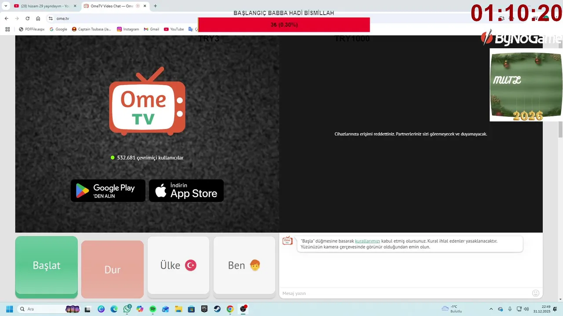Launch Microsoft Edge from the taskbar
Screen dimensions: 563x316
[x=114, y=309]
